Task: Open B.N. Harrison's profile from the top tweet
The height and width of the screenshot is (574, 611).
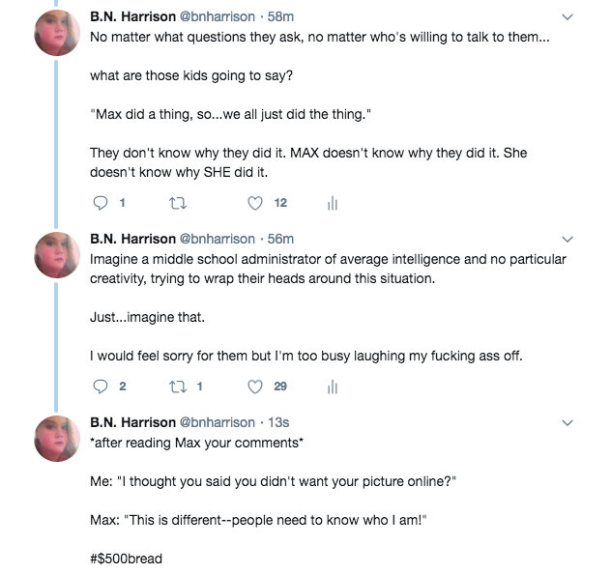Action: (x=132, y=16)
